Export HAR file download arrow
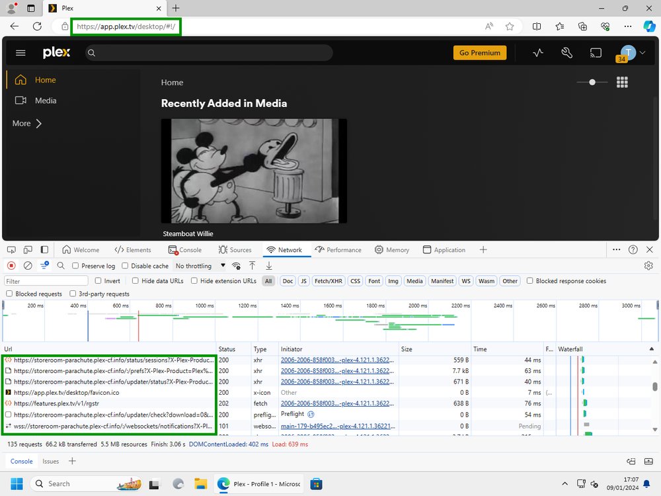This screenshot has height=496, width=661. tap(269, 266)
